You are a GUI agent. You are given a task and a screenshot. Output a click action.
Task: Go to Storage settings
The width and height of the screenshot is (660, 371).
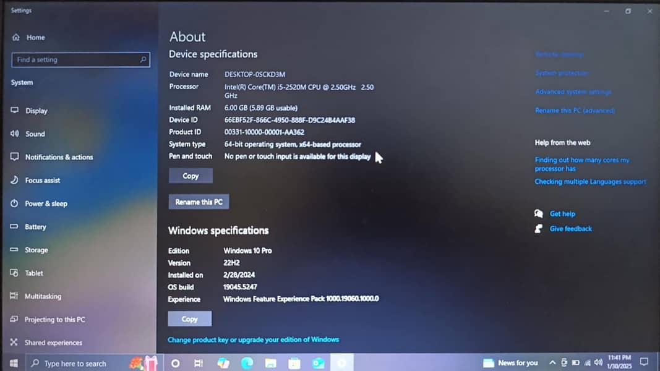coord(36,250)
